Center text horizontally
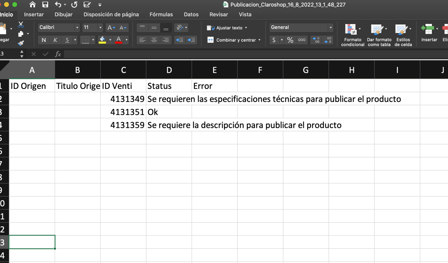This screenshot has width=448, height=263. [154, 40]
